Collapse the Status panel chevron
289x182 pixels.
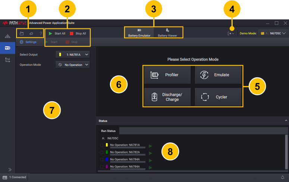pos(286,121)
